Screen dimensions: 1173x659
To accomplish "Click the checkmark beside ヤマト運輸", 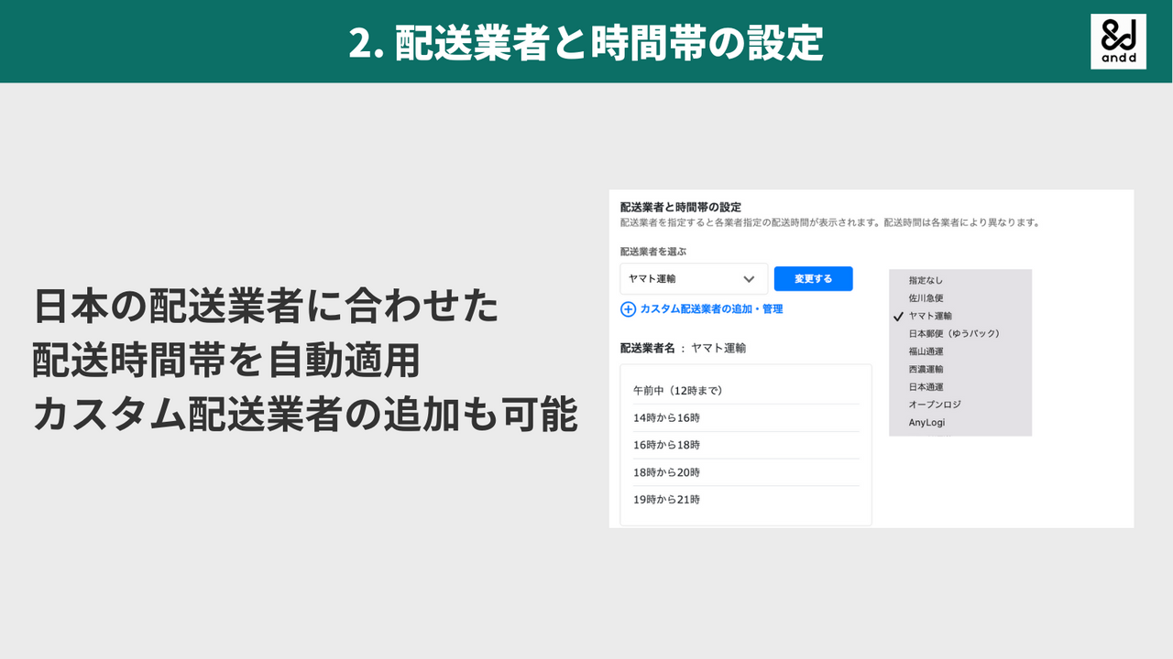I will click(899, 316).
